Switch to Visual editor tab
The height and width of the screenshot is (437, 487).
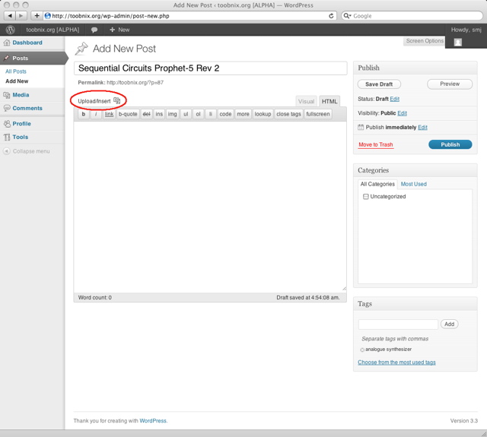tap(306, 101)
